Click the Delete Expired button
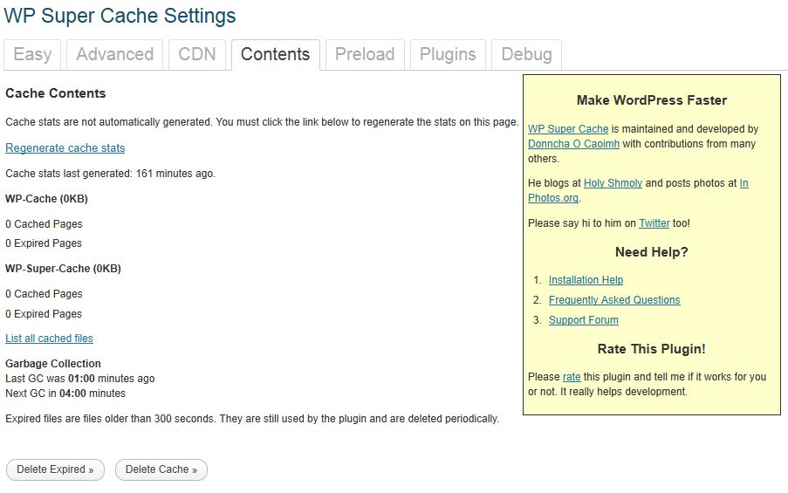Viewport: 788px width, 493px height. pyautogui.click(x=55, y=469)
